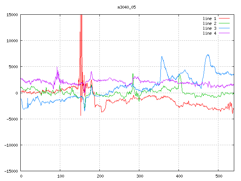This screenshot has width=241, height=181.
Task: Select the 'line 2' legend label
Action: point(210,23)
